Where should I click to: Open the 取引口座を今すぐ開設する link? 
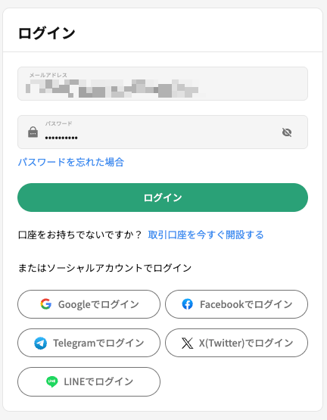pyautogui.click(x=206, y=235)
